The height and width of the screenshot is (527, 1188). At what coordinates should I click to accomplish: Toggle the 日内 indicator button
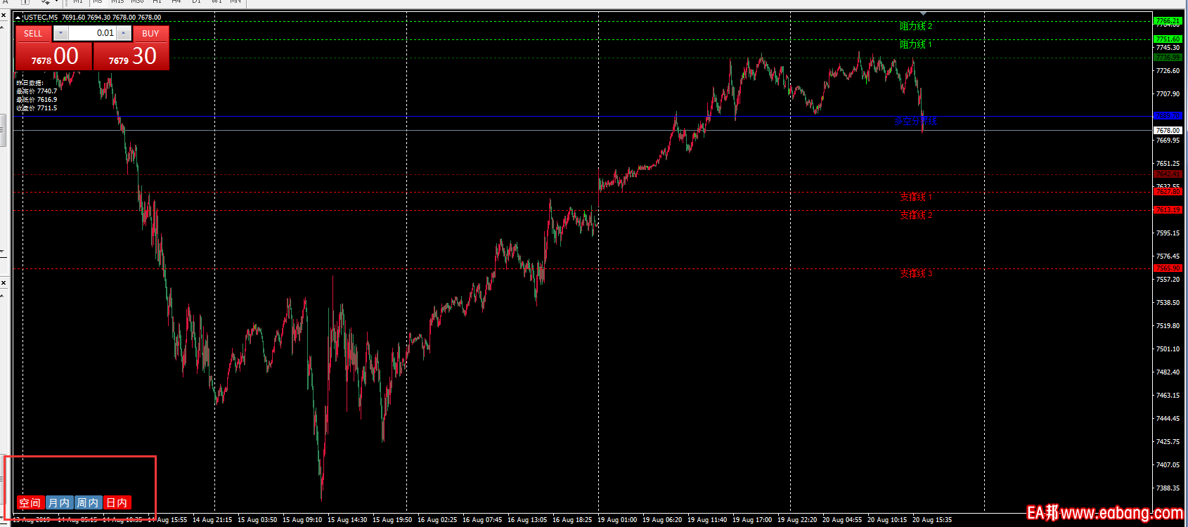[117, 502]
